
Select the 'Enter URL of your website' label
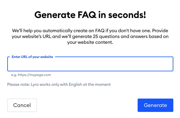[33, 57]
